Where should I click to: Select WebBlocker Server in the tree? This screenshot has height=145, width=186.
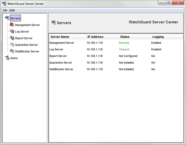tap(27, 52)
